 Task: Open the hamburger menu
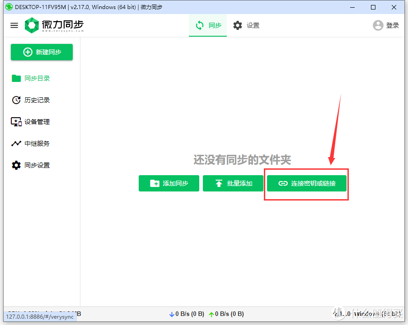click(x=14, y=25)
